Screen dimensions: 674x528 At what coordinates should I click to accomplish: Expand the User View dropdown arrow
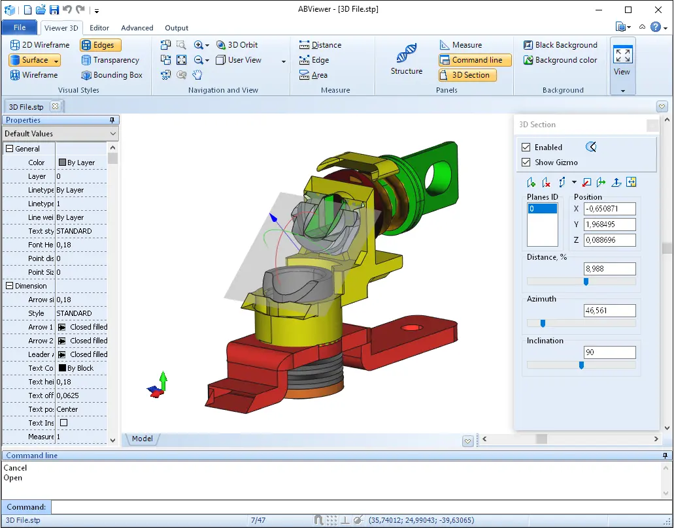tap(283, 61)
